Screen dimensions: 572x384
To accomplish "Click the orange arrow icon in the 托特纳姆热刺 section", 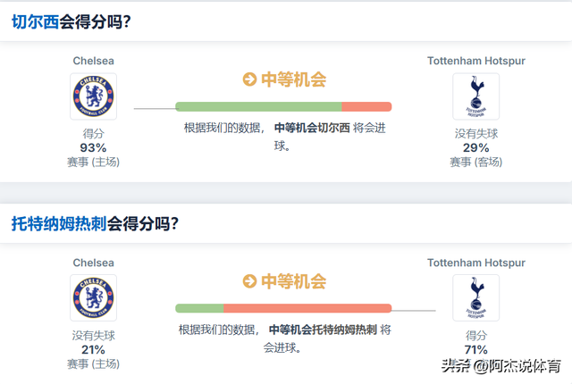I will pyautogui.click(x=249, y=281).
